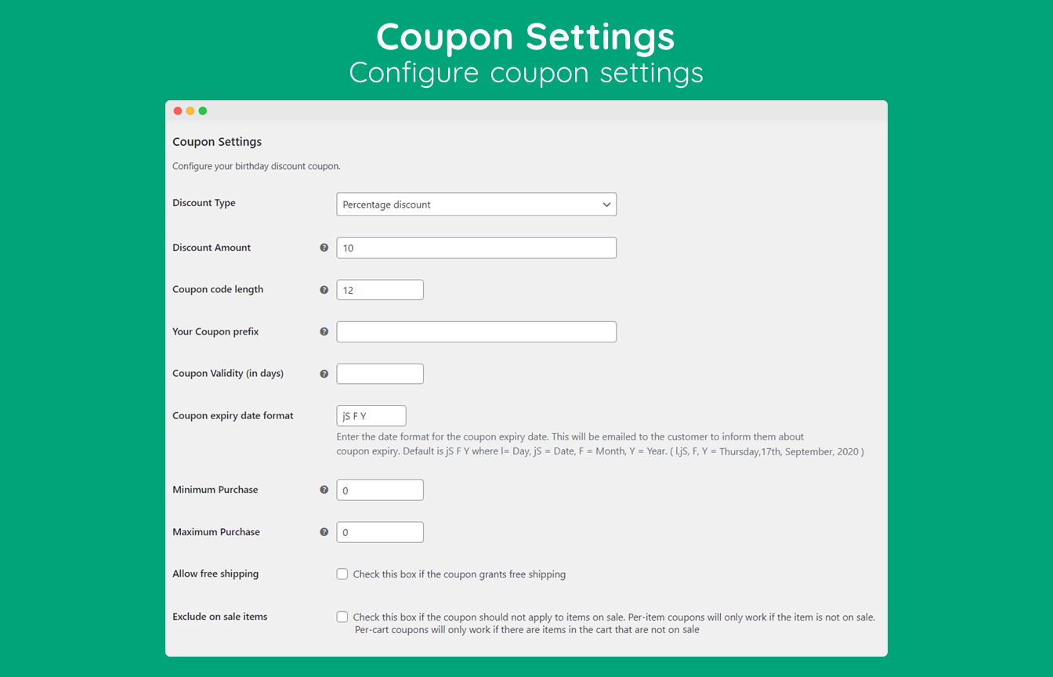The image size is (1053, 677).
Task: Click the free shipping checkbox description text
Action: click(x=459, y=574)
